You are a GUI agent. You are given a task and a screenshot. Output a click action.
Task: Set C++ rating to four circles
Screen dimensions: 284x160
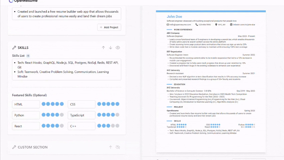[x=113, y=126]
